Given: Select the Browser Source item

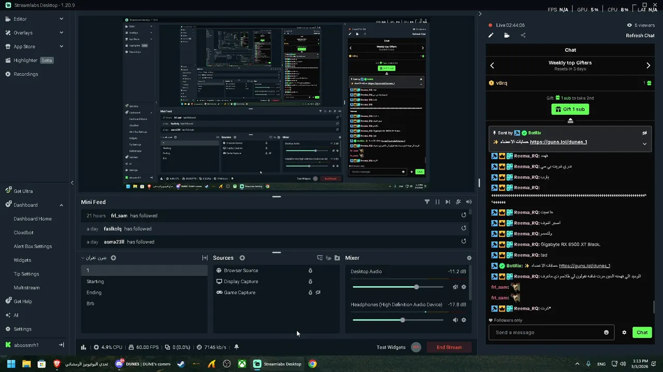Looking at the screenshot, I should tap(276, 270).
